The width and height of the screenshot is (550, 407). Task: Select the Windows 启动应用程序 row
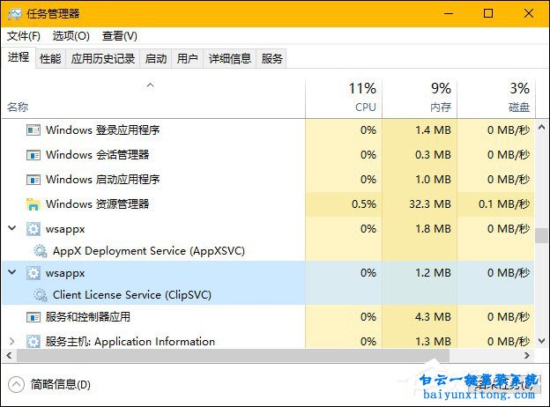tap(268, 180)
